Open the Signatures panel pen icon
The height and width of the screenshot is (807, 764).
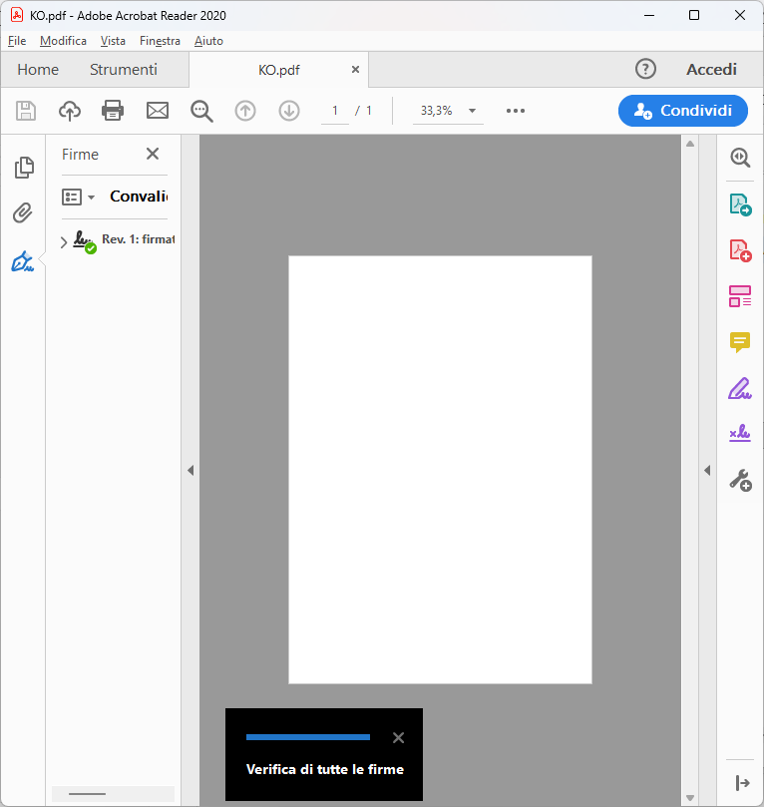click(23, 261)
